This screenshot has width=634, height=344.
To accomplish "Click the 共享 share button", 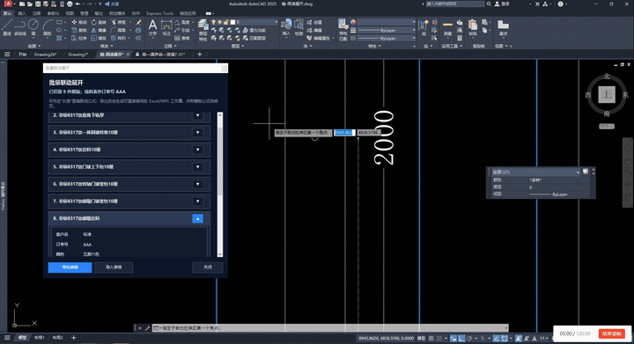I will point(112,4).
